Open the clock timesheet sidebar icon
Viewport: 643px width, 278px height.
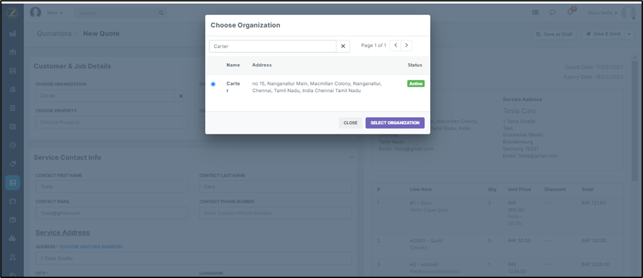(x=12, y=145)
